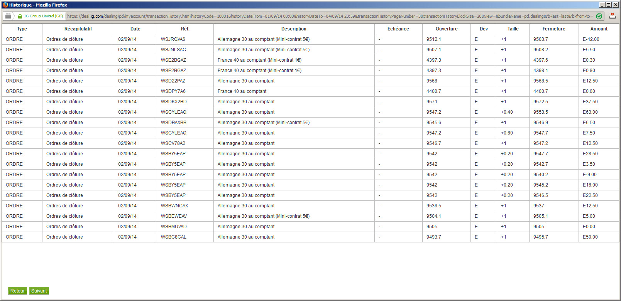Click the Taille column header

pyautogui.click(x=513, y=29)
